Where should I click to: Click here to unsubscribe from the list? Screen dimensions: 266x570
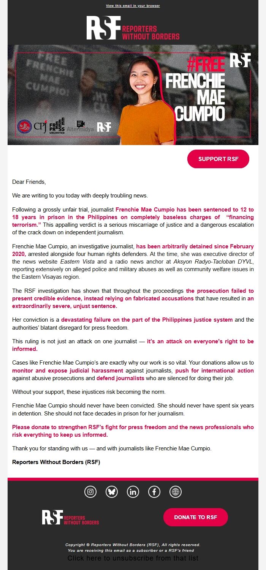point(133,558)
